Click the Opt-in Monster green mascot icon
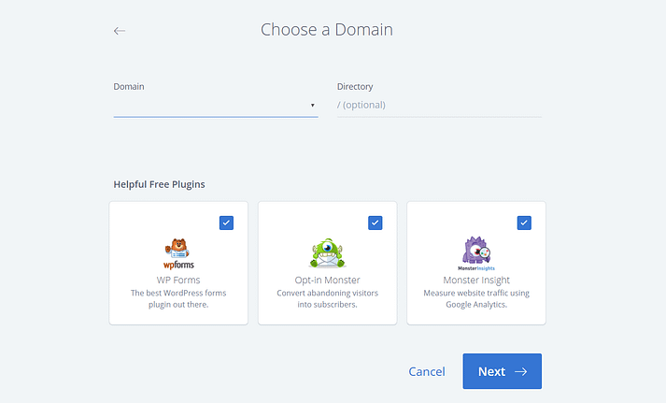Screen dimensions: 666x403 (x=327, y=253)
